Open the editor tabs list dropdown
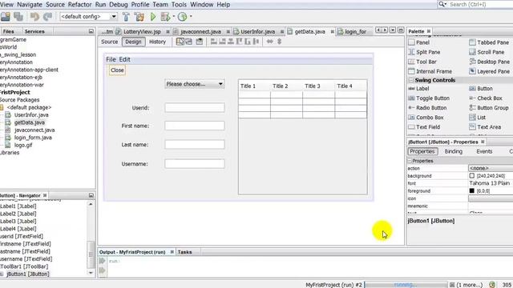 [x=393, y=30]
